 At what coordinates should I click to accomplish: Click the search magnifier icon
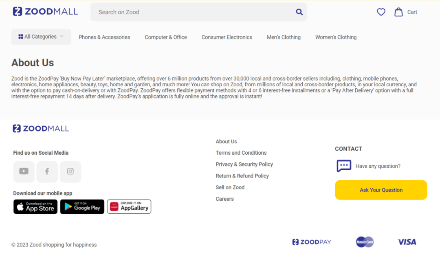click(299, 12)
